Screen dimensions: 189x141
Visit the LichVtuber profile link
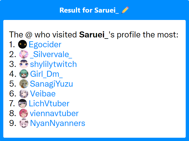tap(49, 103)
